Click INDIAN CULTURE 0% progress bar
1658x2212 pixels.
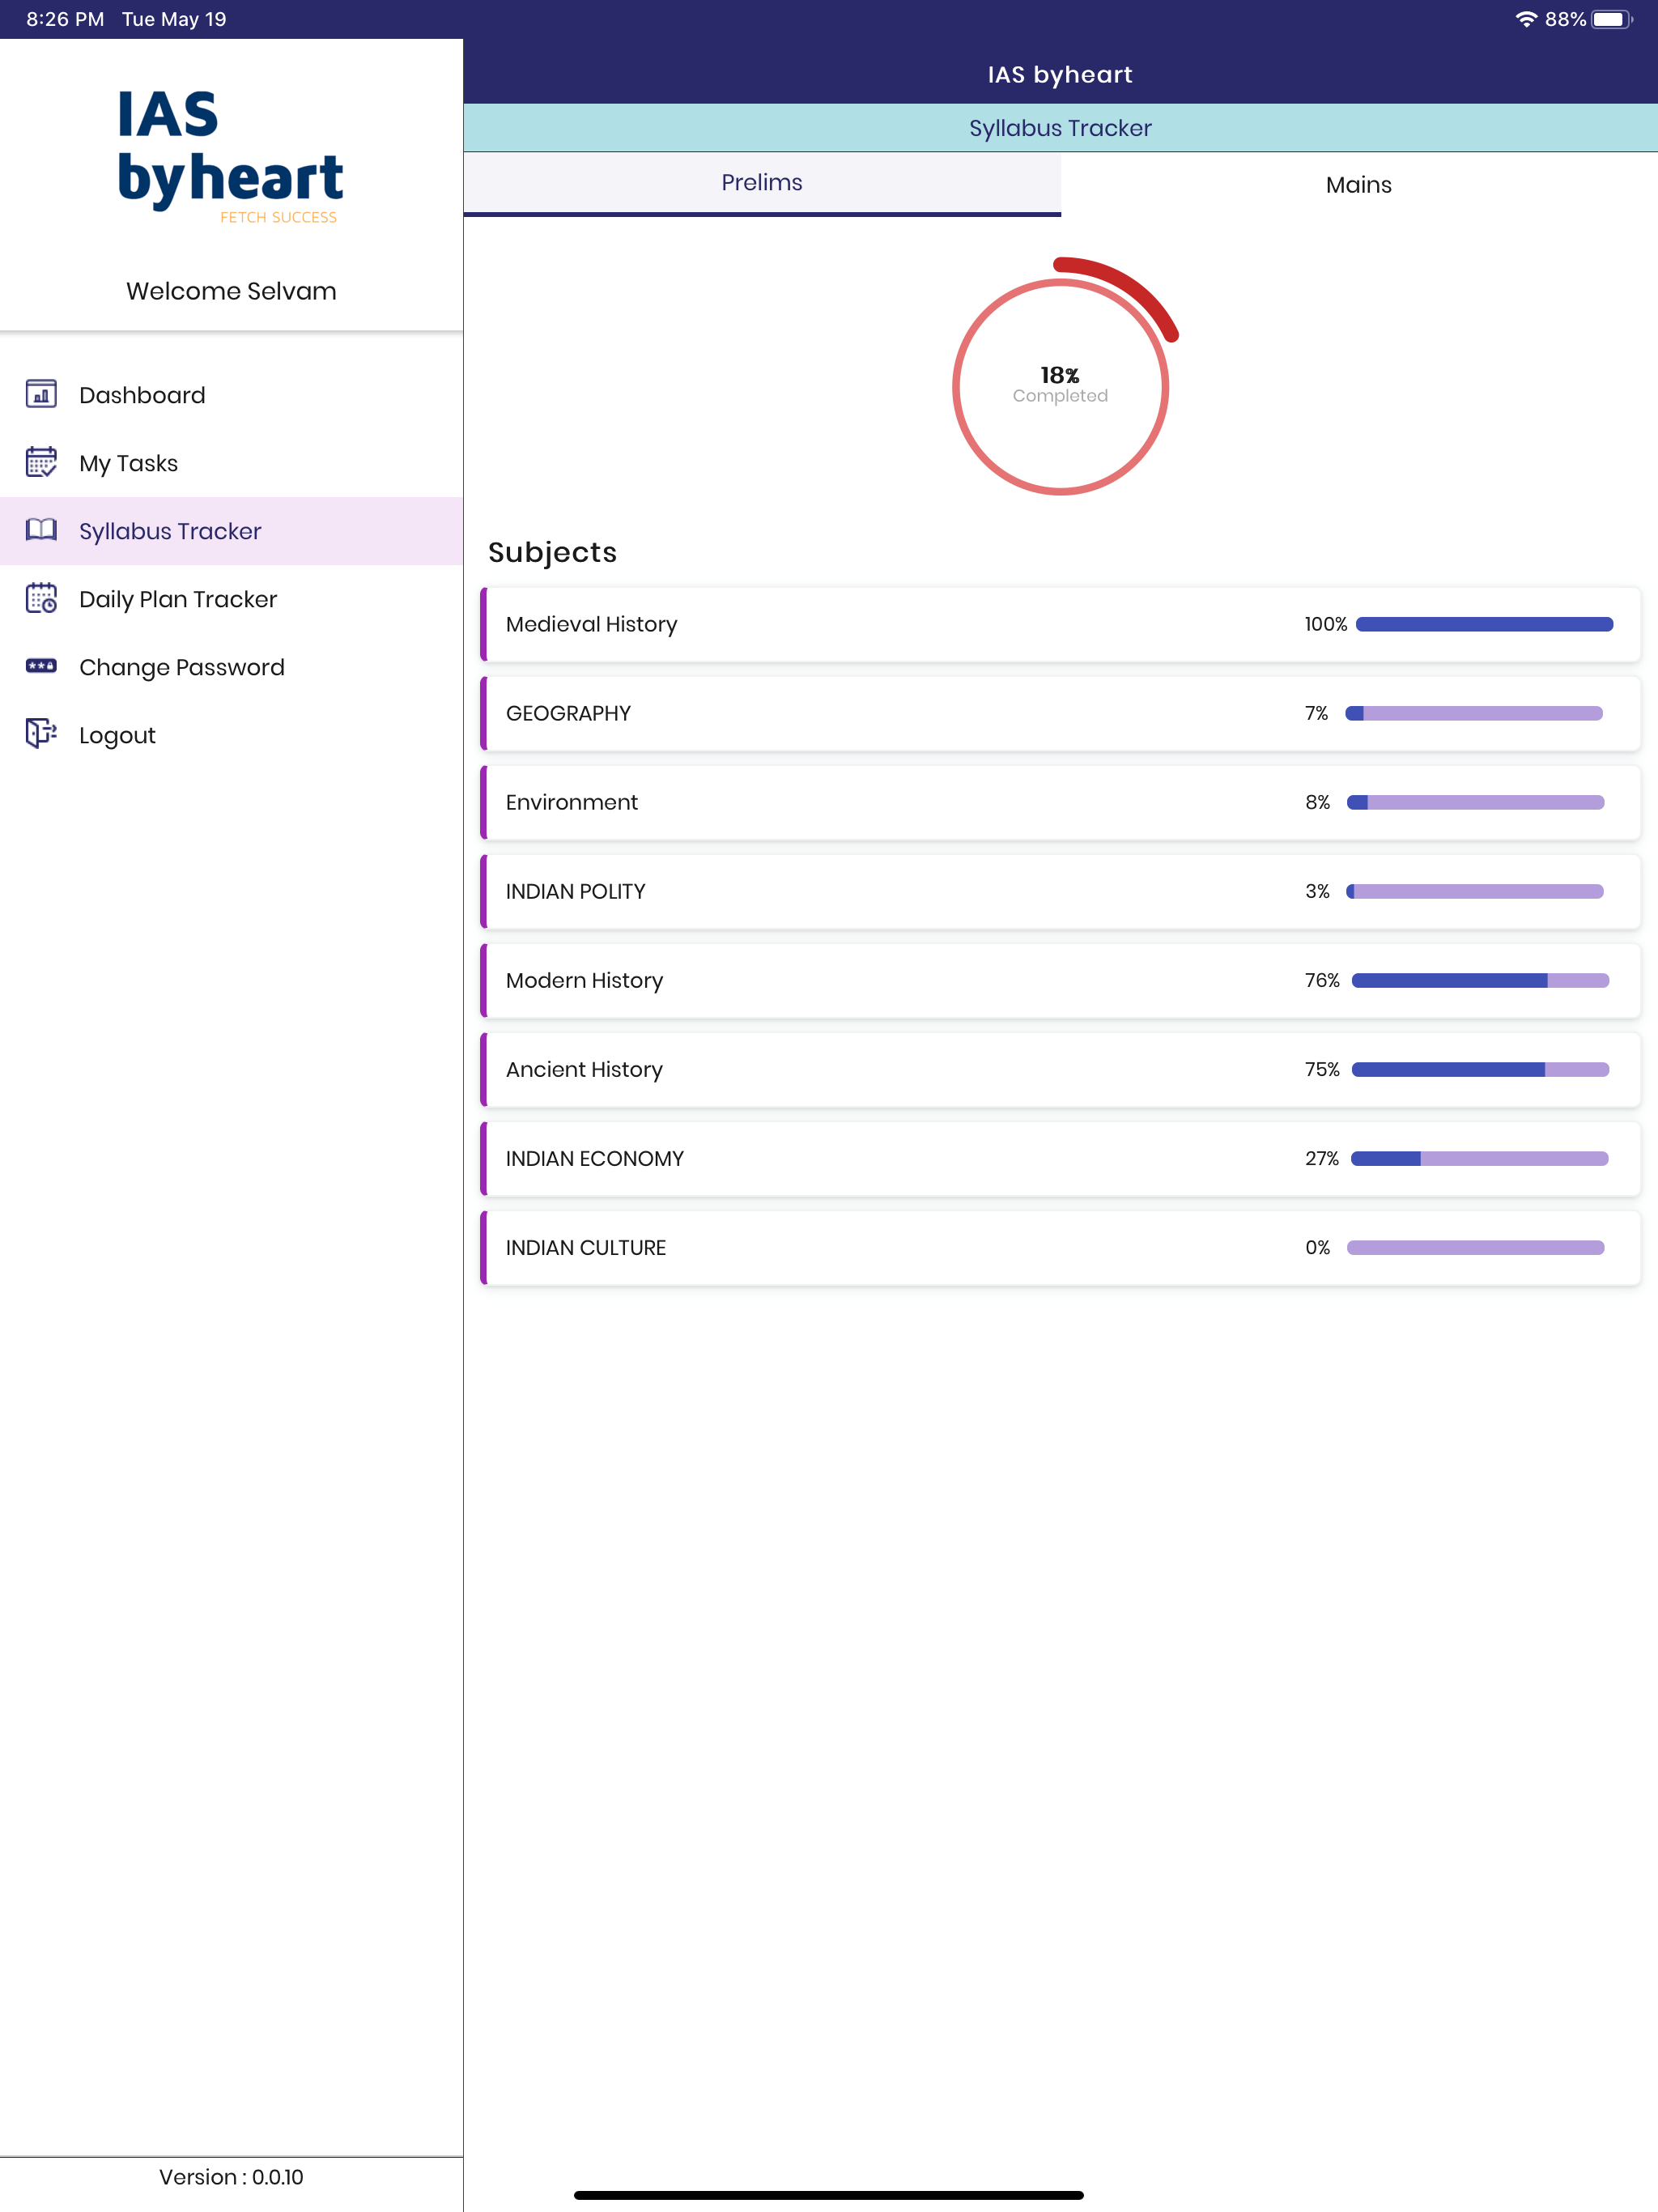(1475, 1247)
